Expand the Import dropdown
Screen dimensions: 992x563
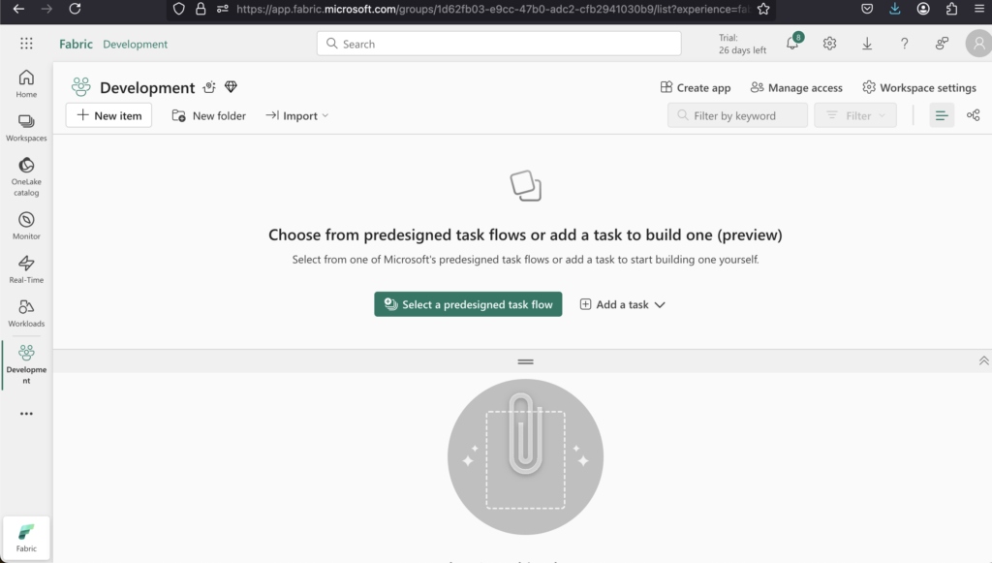click(296, 115)
